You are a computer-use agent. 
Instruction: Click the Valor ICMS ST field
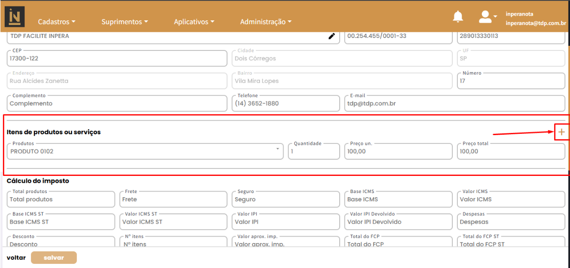point(173,222)
